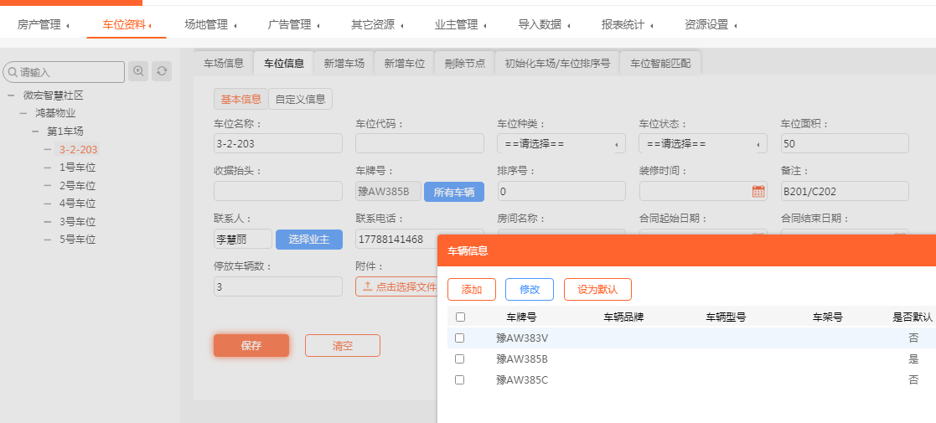Expand the 车位状态 dropdown list
936x423 pixels.
click(x=702, y=144)
